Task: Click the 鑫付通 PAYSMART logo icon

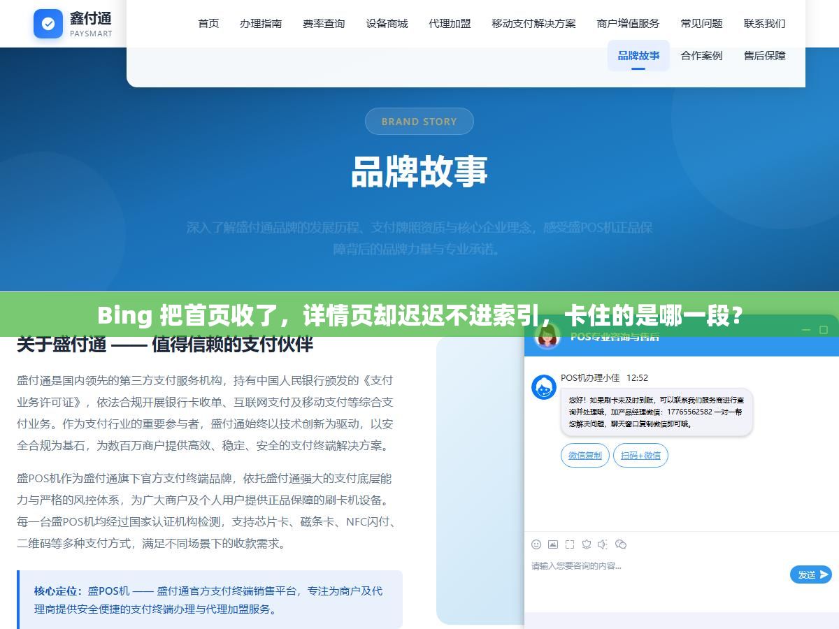Action: (x=48, y=24)
